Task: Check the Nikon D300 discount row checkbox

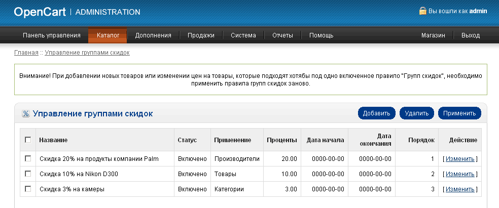Action: [28, 174]
